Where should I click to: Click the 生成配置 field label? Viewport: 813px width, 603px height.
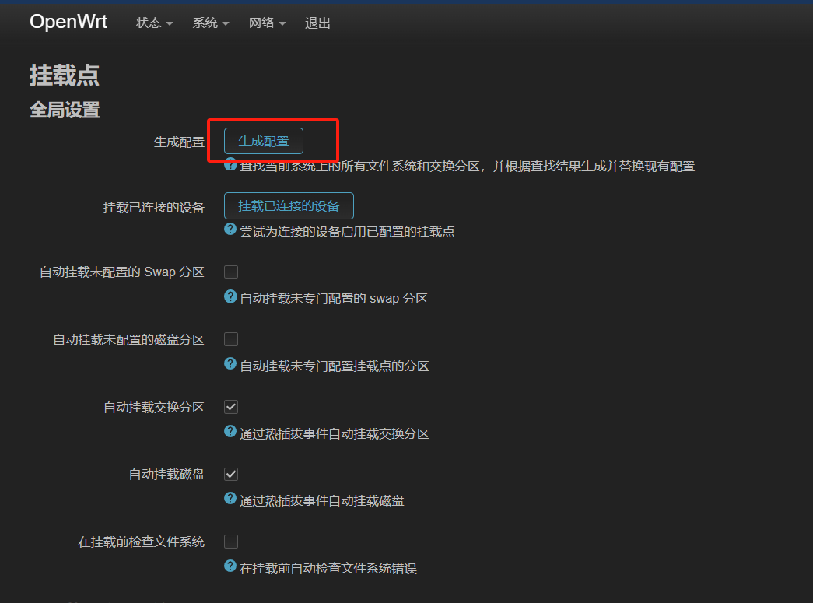tap(180, 142)
